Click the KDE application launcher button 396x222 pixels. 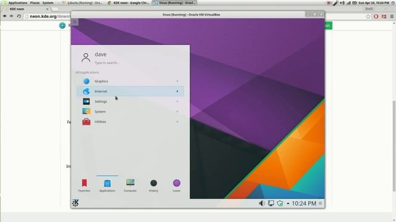tap(75, 203)
